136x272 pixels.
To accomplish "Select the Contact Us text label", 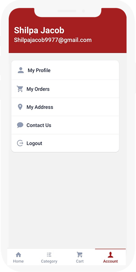I will click(39, 125).
